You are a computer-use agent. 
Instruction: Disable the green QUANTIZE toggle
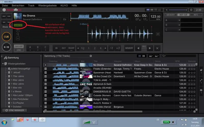[18, 25]
